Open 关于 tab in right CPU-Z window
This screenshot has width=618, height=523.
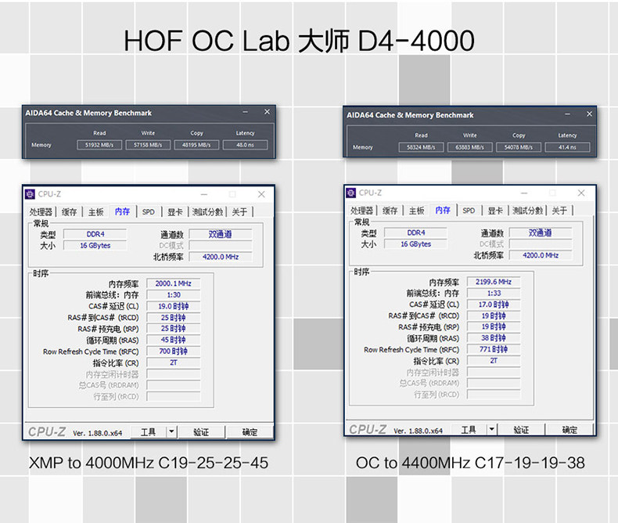(560, 211)
